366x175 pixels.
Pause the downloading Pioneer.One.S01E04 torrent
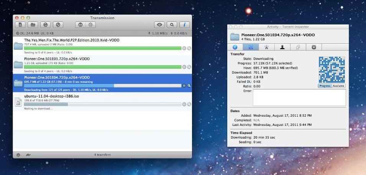(184, 86)
